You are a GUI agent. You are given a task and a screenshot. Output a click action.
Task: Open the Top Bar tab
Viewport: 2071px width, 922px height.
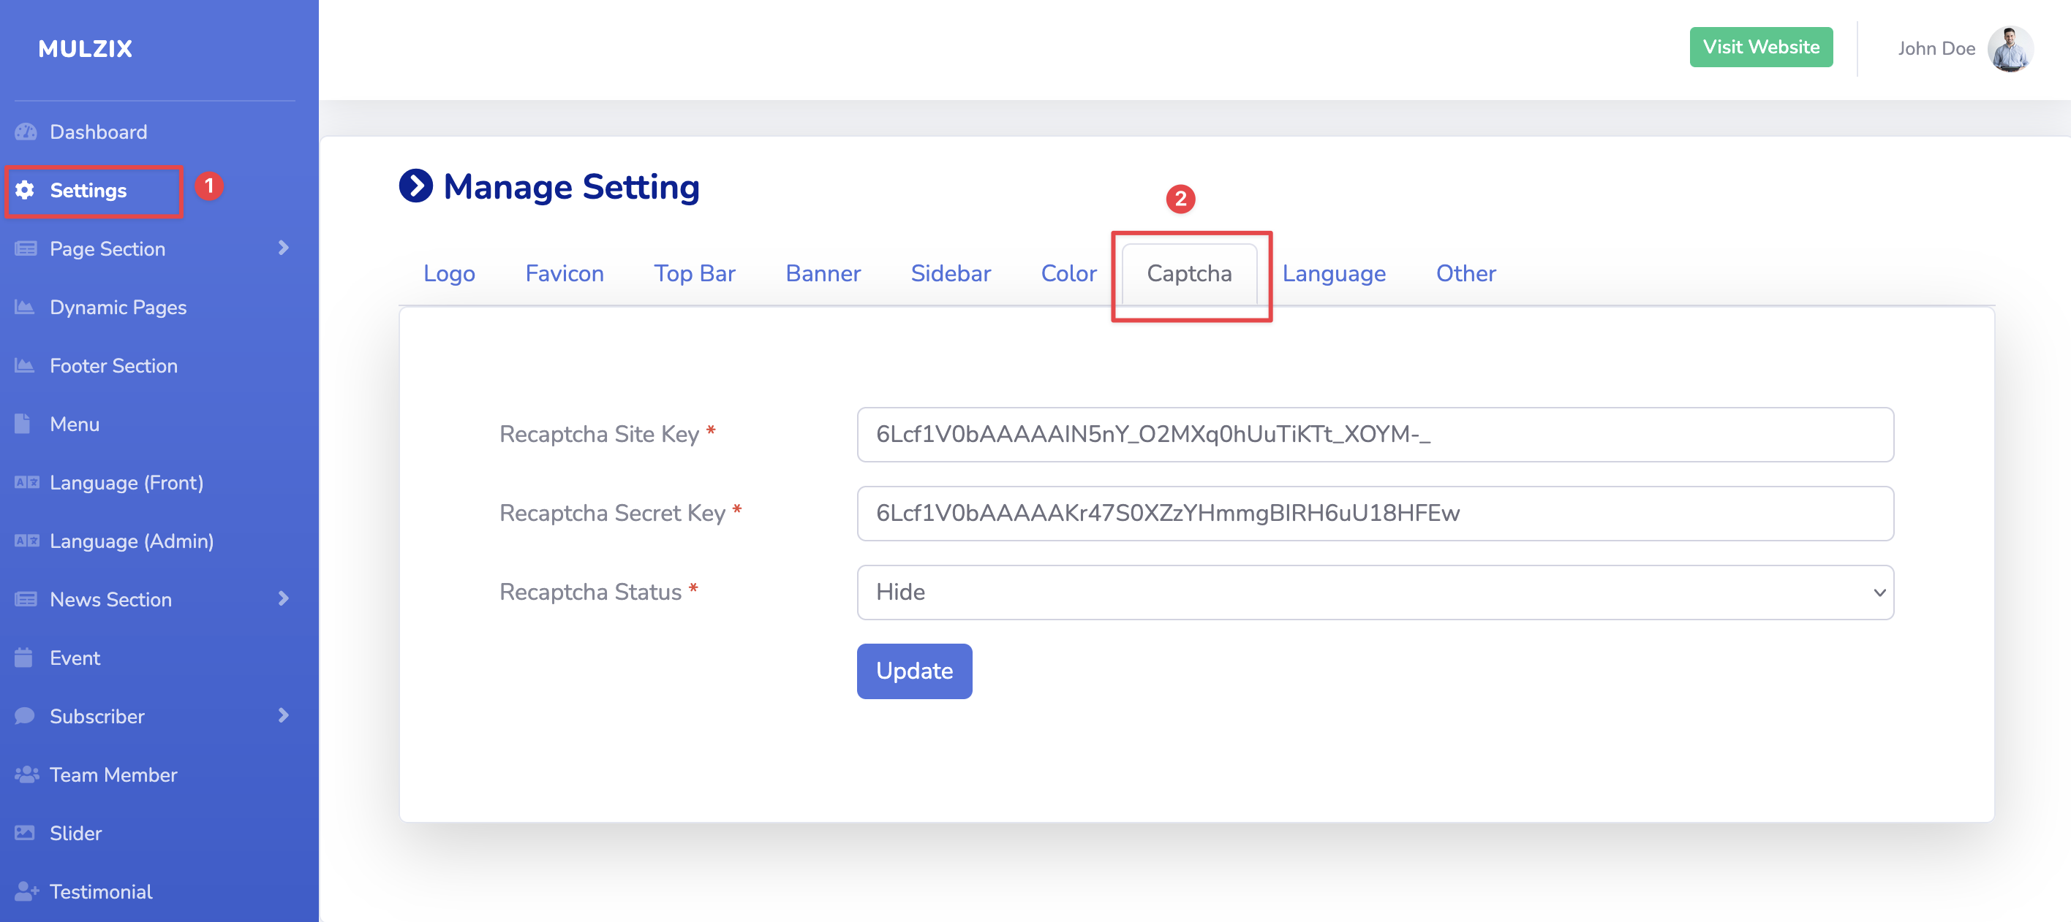click(x=695, y=274)
